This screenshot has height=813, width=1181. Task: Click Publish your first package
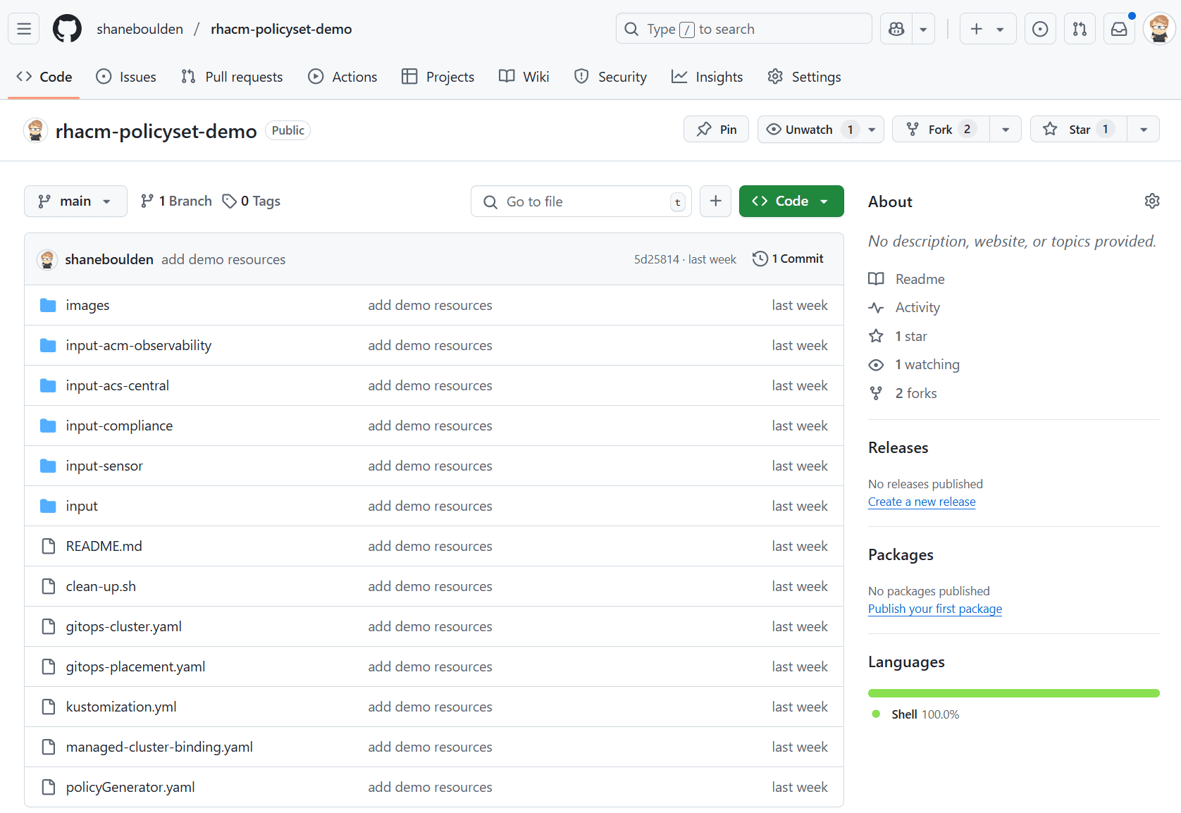pyautogui.click(x=935, y=609)
